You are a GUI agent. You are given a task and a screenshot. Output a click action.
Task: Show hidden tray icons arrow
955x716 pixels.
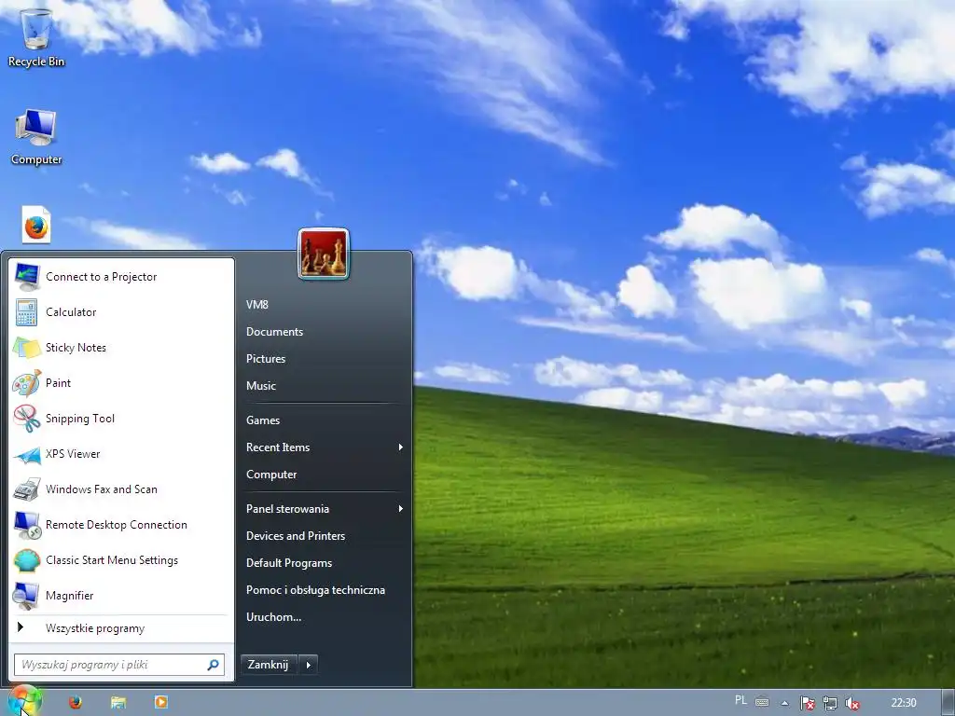[784, 703]
